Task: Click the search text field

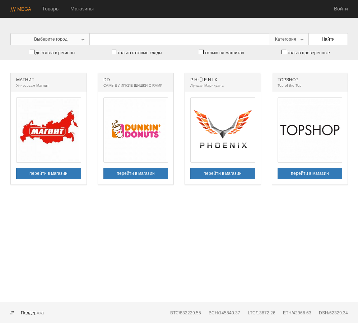Action: click(179, 39)
